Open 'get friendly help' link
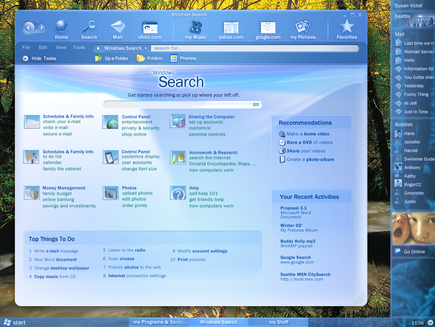The width and height of the screenshot is (435, 327). 207,200
